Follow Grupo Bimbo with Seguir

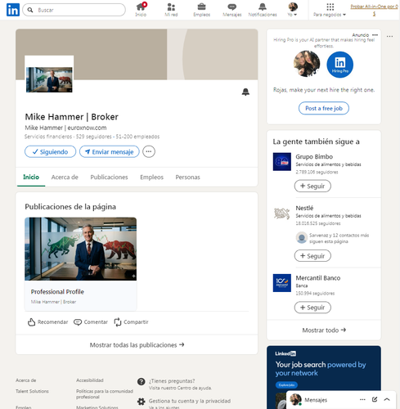point(312,186)
